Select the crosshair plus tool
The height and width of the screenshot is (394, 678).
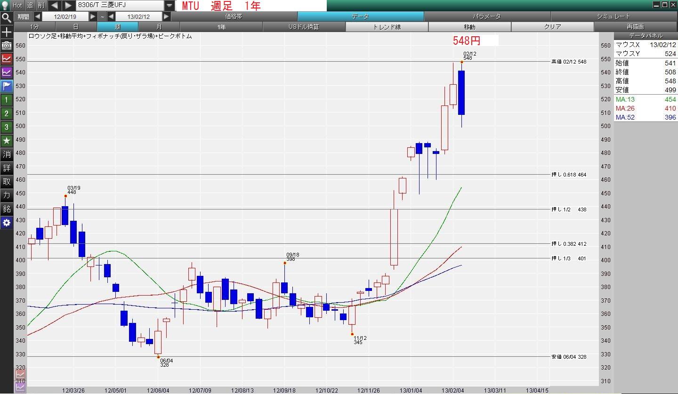click(x=7, y=32)
